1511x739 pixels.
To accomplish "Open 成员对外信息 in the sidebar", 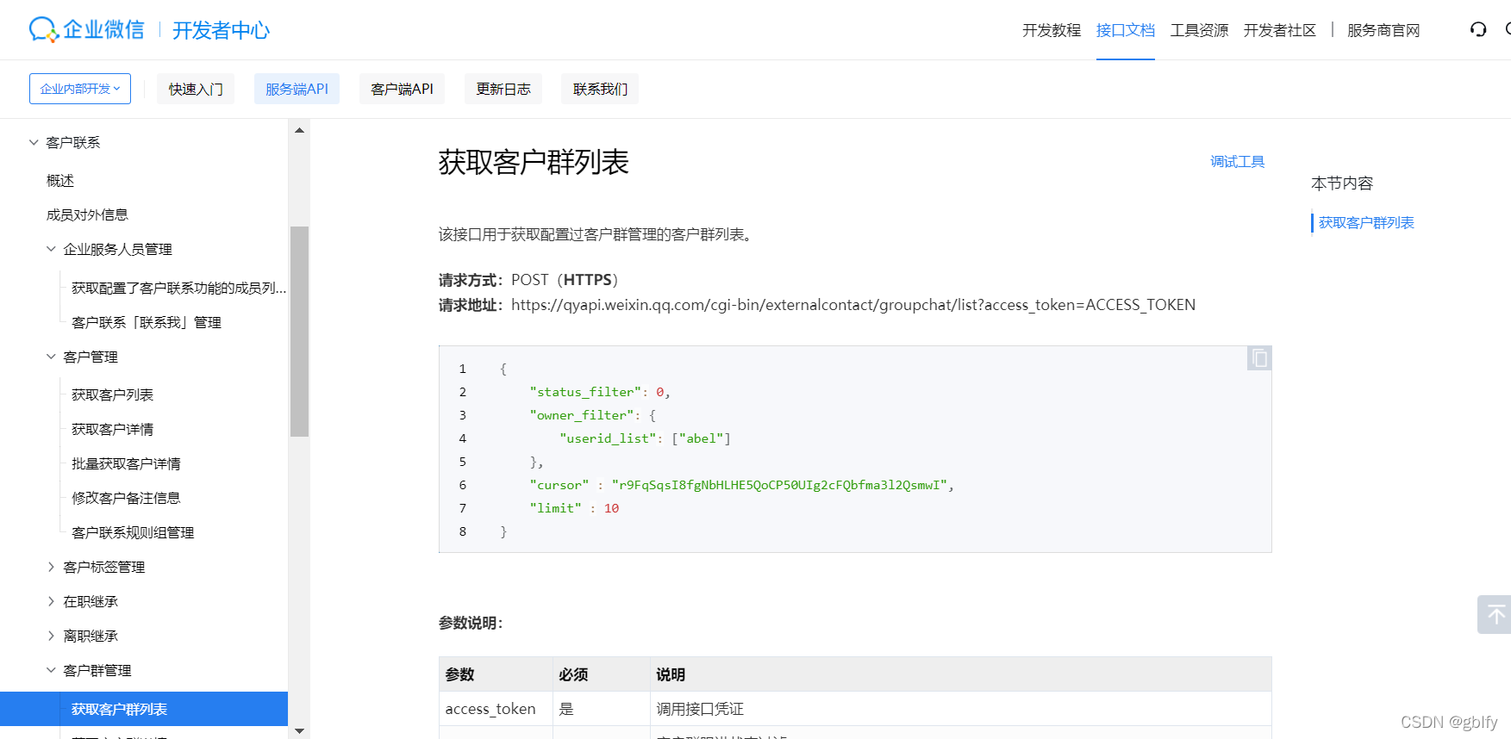I will coord(87,214).
